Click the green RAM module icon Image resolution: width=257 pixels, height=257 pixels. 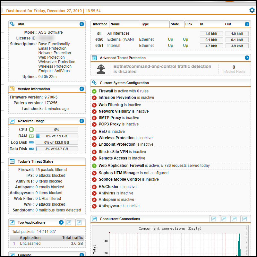pyautogui.click(x=31, y=136)
